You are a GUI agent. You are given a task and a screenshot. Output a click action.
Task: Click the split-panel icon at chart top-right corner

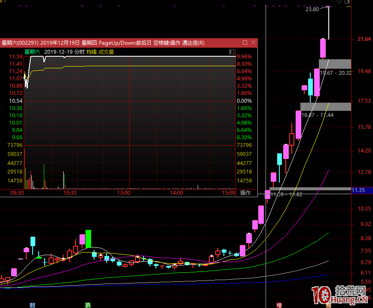[347, 2]
